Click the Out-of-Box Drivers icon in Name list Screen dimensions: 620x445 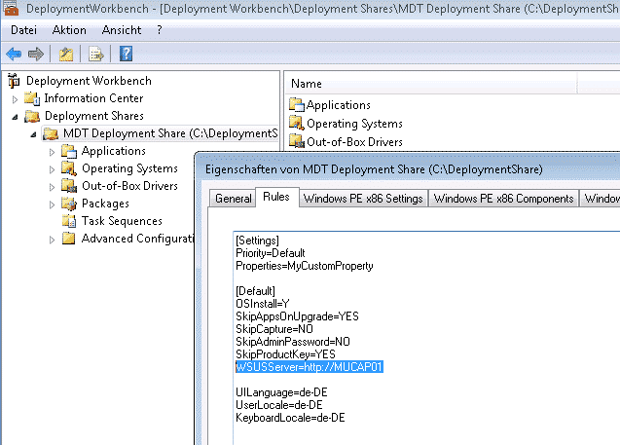[x=297, y=141]
